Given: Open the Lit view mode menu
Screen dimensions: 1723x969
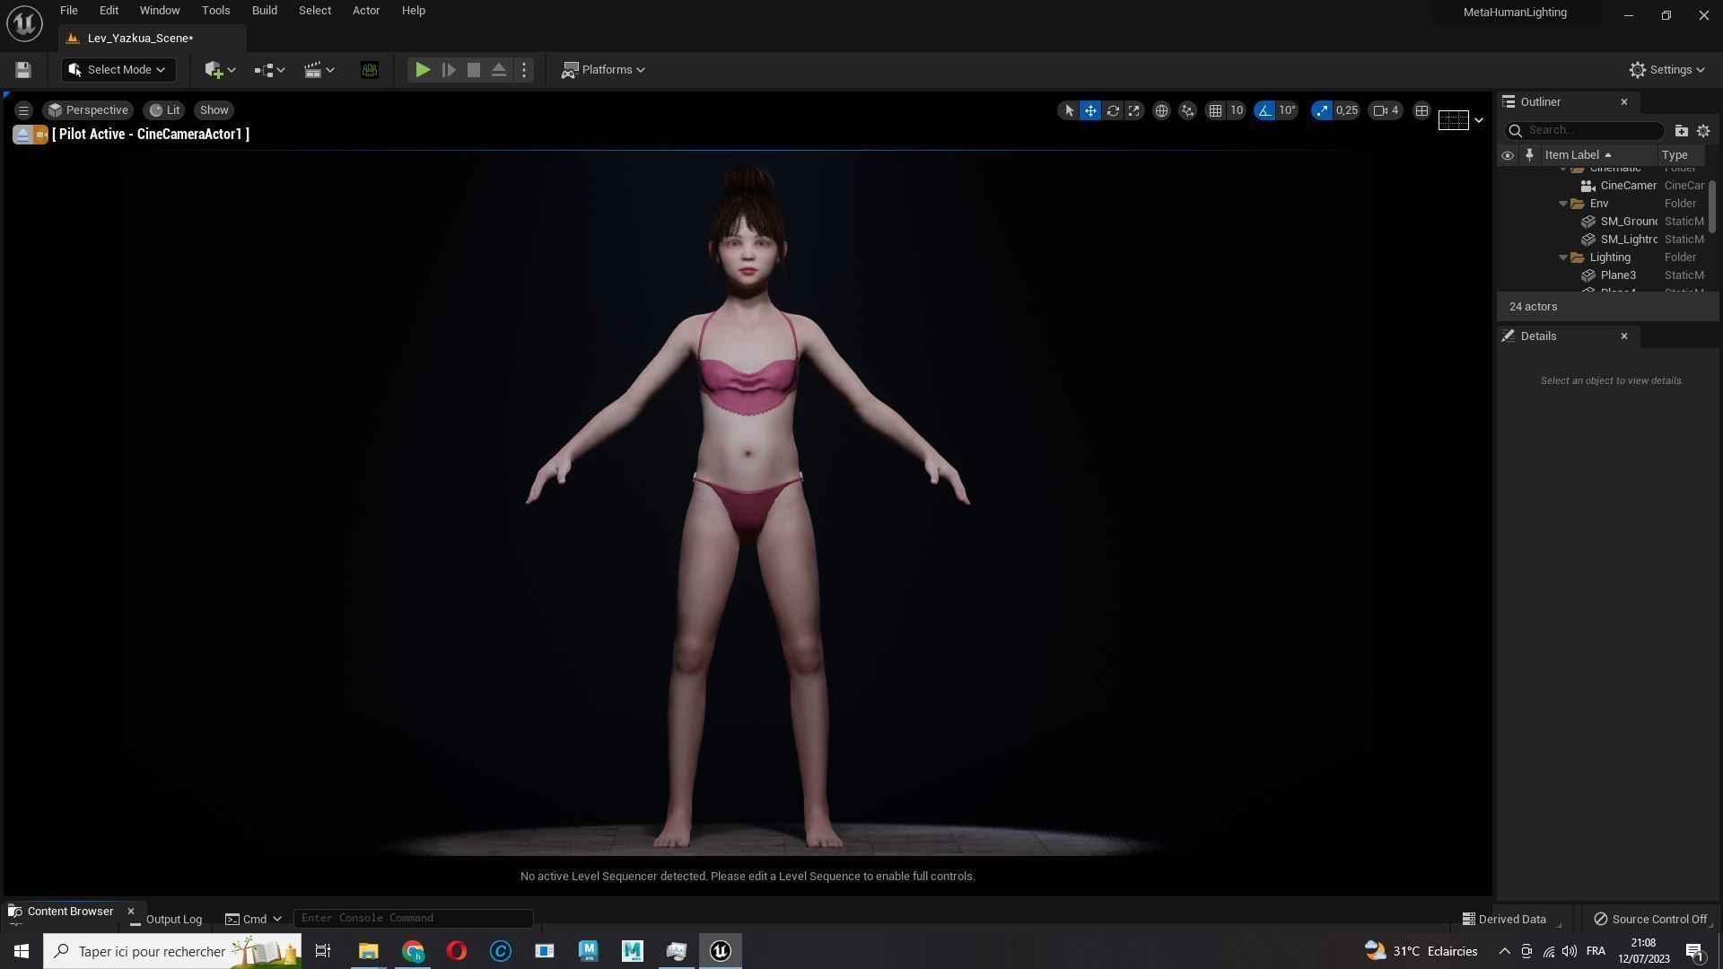Looking at the screenshot, I should [164, 110].
